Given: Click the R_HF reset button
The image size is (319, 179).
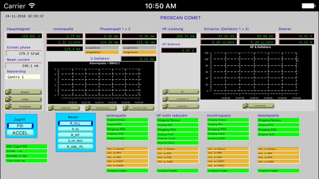Looking at the screenshot, I should (x=75, y=135).
